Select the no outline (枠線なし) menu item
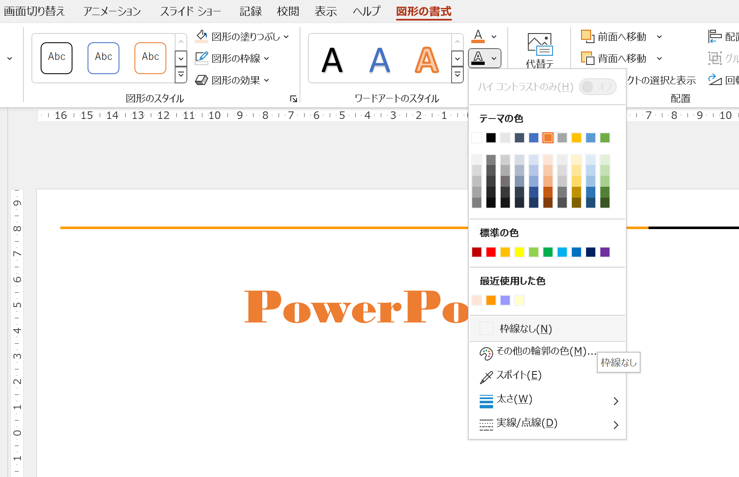 point(525,329)
